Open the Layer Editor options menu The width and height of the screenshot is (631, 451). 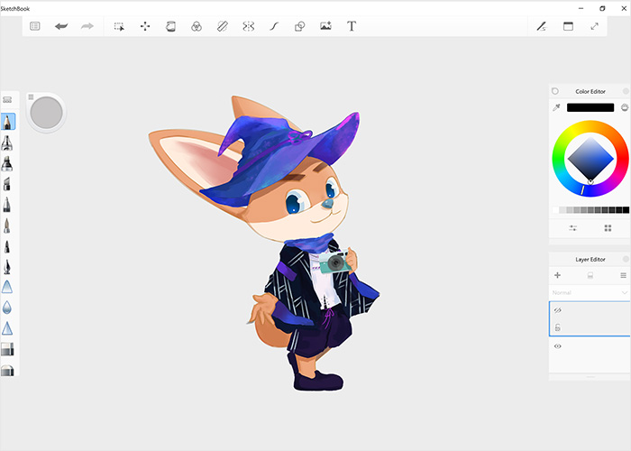pyautogui.click(x=623, y=275)
